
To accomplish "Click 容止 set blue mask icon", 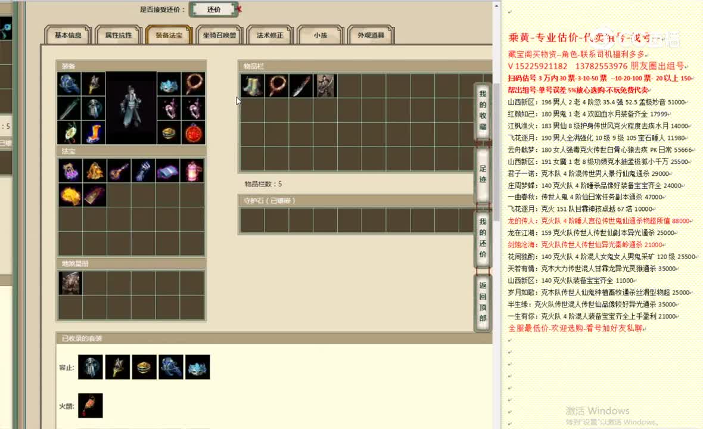I will [x=198, y=366].
